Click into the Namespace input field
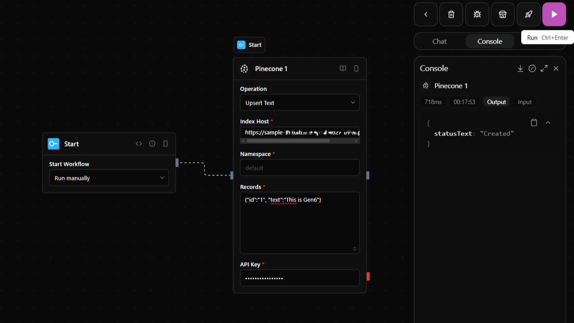This screenshot has height=323, width=574. pyautogui.click(x=300, y=168)
